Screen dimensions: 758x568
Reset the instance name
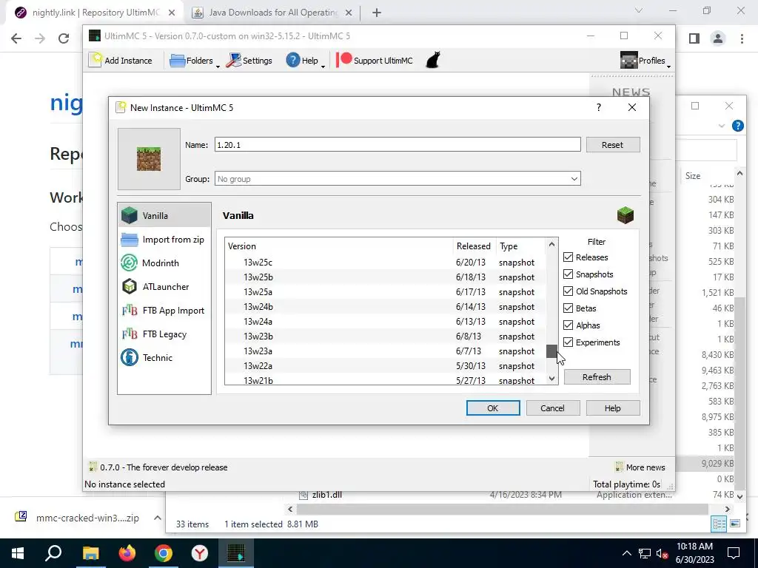(x=612, y=144)
